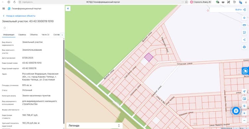Switch to the Части ЗУ tab
The height and width of the screenshot is (129, 249).
click(45, 35)
